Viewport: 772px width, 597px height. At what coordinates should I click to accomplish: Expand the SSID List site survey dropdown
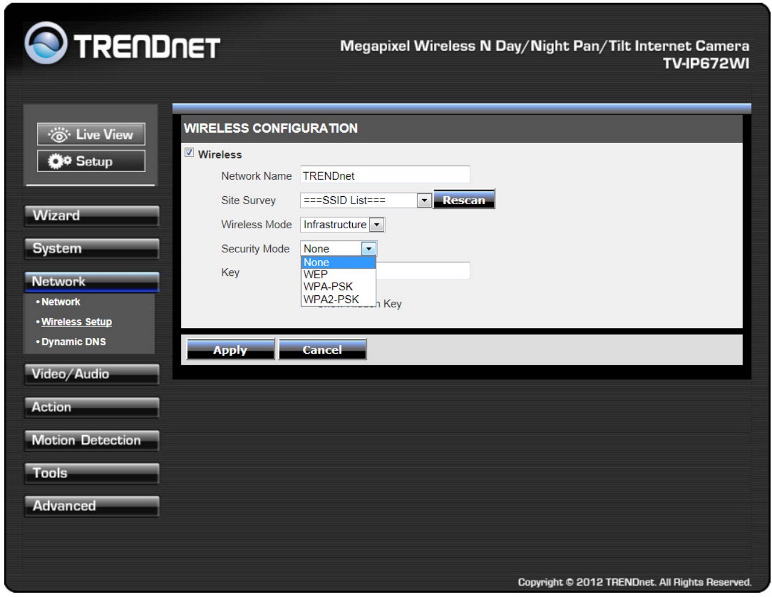coord(365,200)
